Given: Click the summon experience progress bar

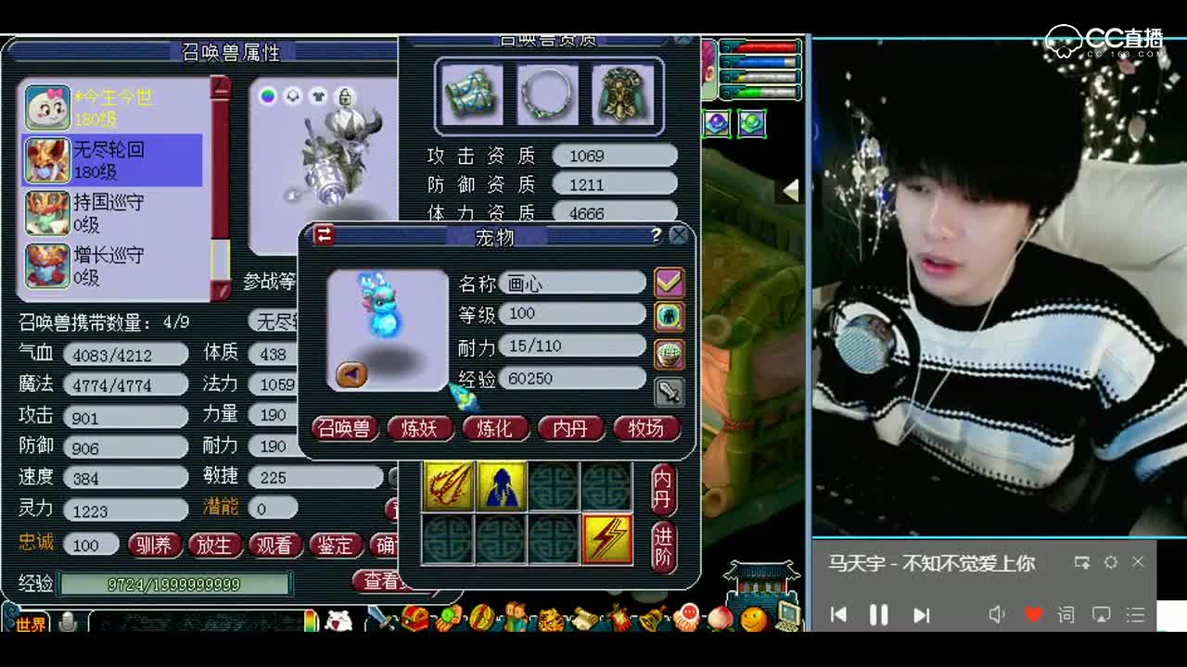Looking at the screenshot, I should [174, 584].
